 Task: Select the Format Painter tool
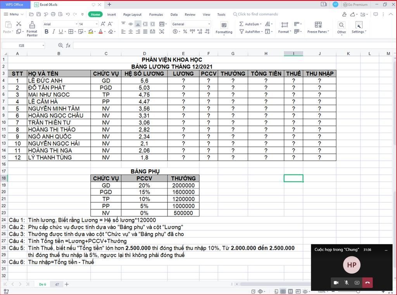pyautogui.click(x=32, y=29)
